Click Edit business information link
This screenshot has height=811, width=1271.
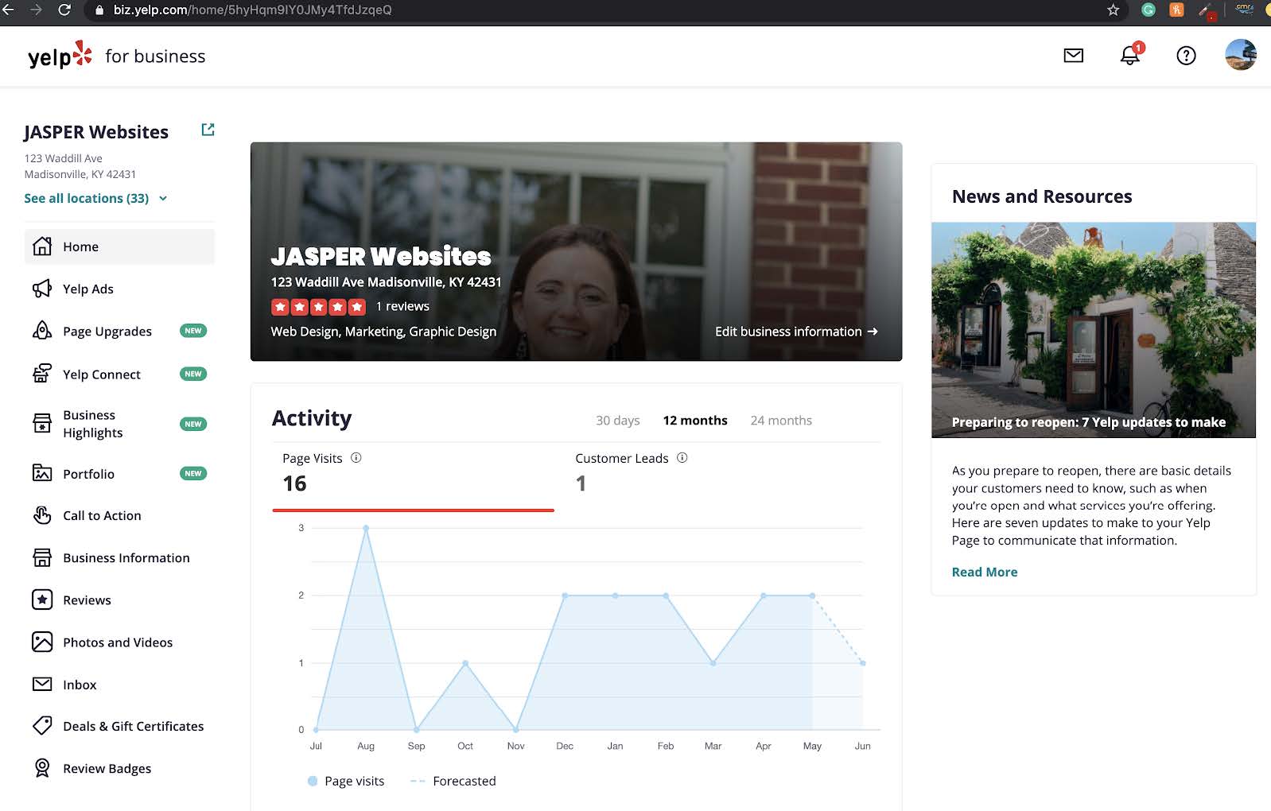pyautogui.click(x=795, y=332)
